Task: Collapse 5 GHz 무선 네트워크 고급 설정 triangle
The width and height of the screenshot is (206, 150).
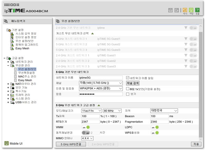Action: [x=99, y=105]
